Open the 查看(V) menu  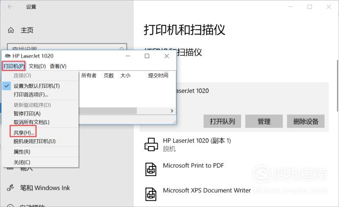point(58,66)
